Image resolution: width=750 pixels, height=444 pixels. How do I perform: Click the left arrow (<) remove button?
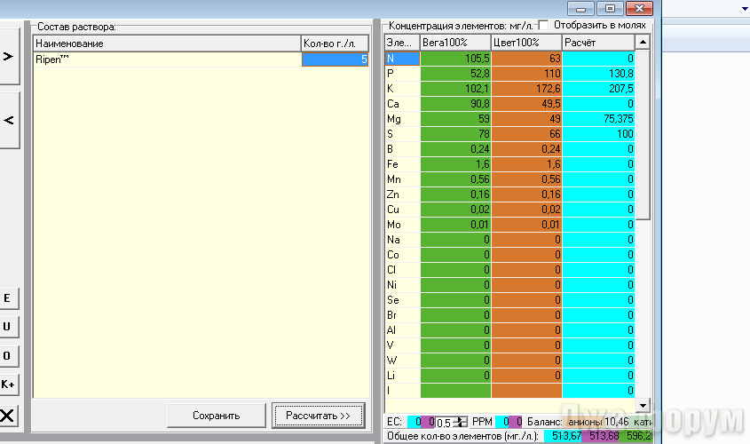pyautogui.click(x=9, y=119)
